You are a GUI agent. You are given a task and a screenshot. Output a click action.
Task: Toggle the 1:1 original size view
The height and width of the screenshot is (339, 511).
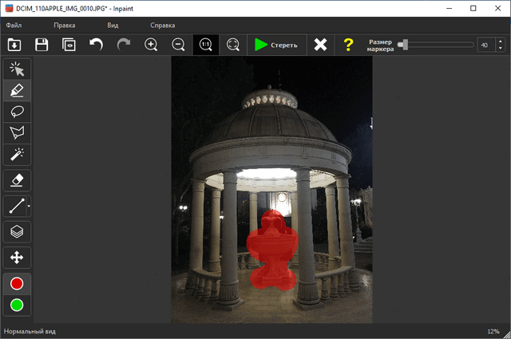tap(206, 45)
